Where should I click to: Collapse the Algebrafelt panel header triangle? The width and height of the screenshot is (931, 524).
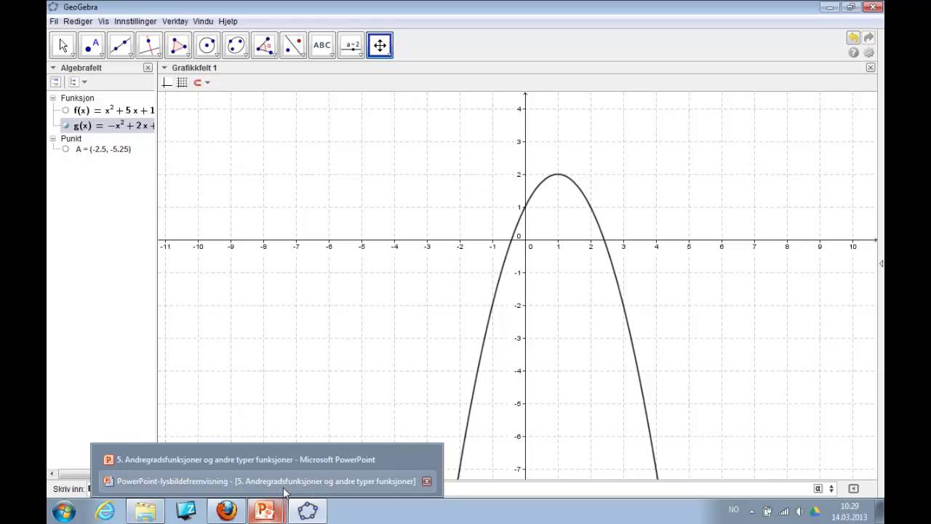53,68
